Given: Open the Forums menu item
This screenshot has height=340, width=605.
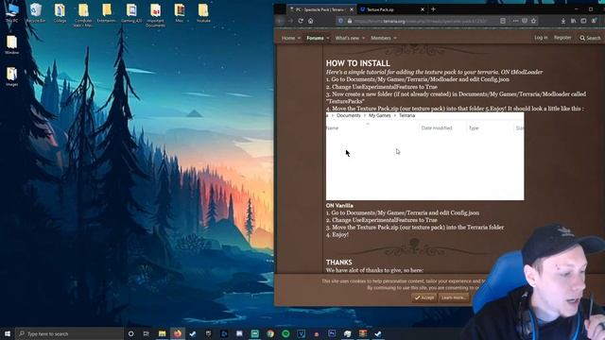Looking at the screenshot, I should click(x=315, y=38).
